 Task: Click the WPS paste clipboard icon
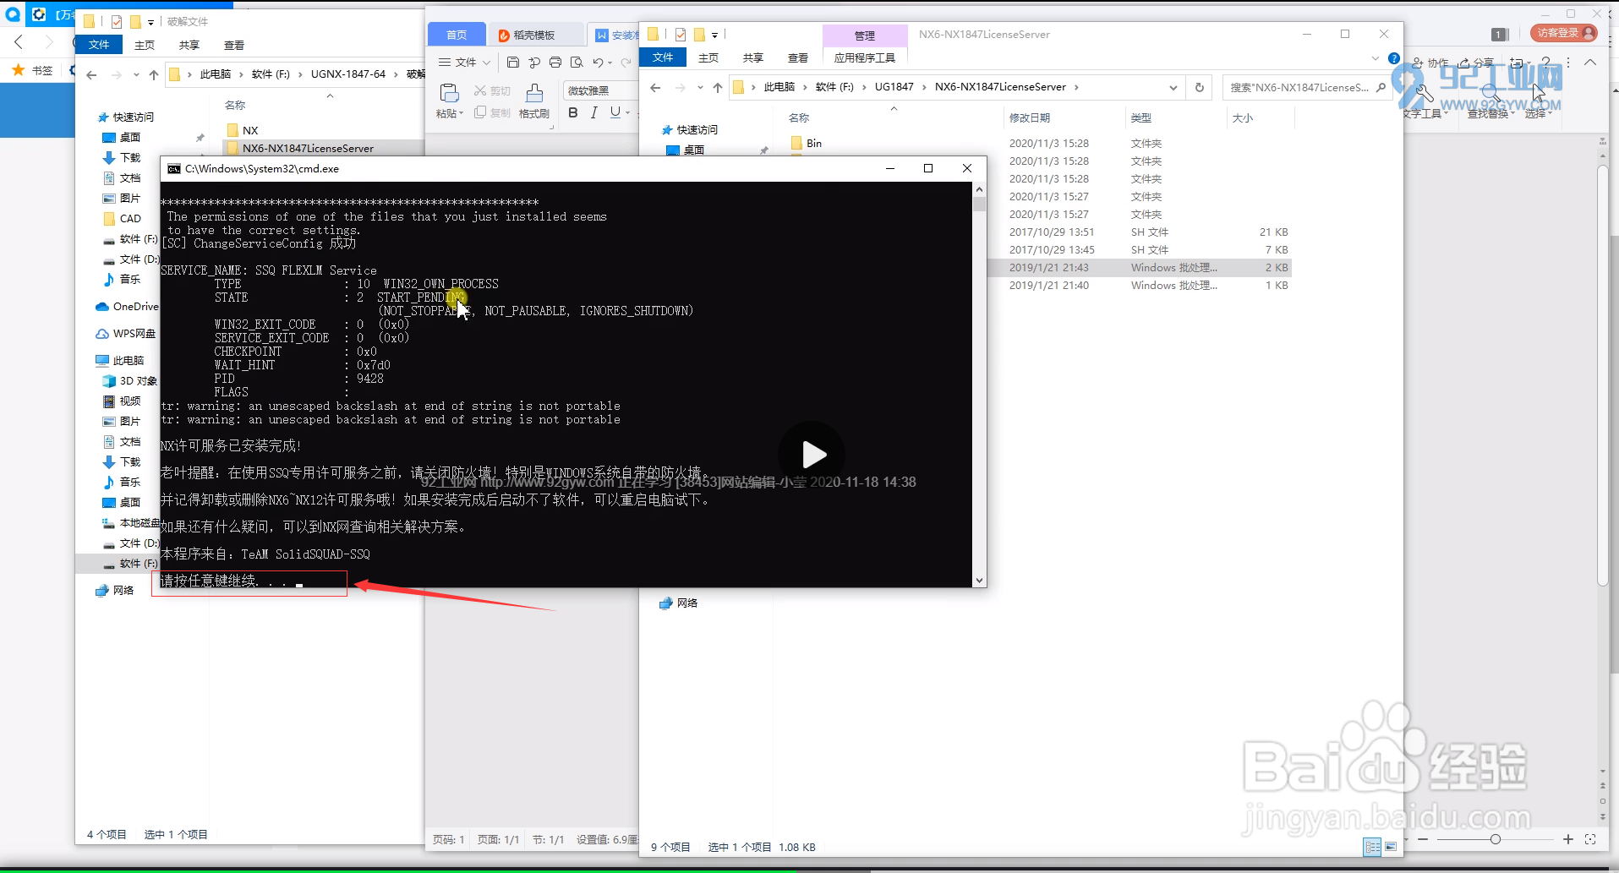coord(449,93)
